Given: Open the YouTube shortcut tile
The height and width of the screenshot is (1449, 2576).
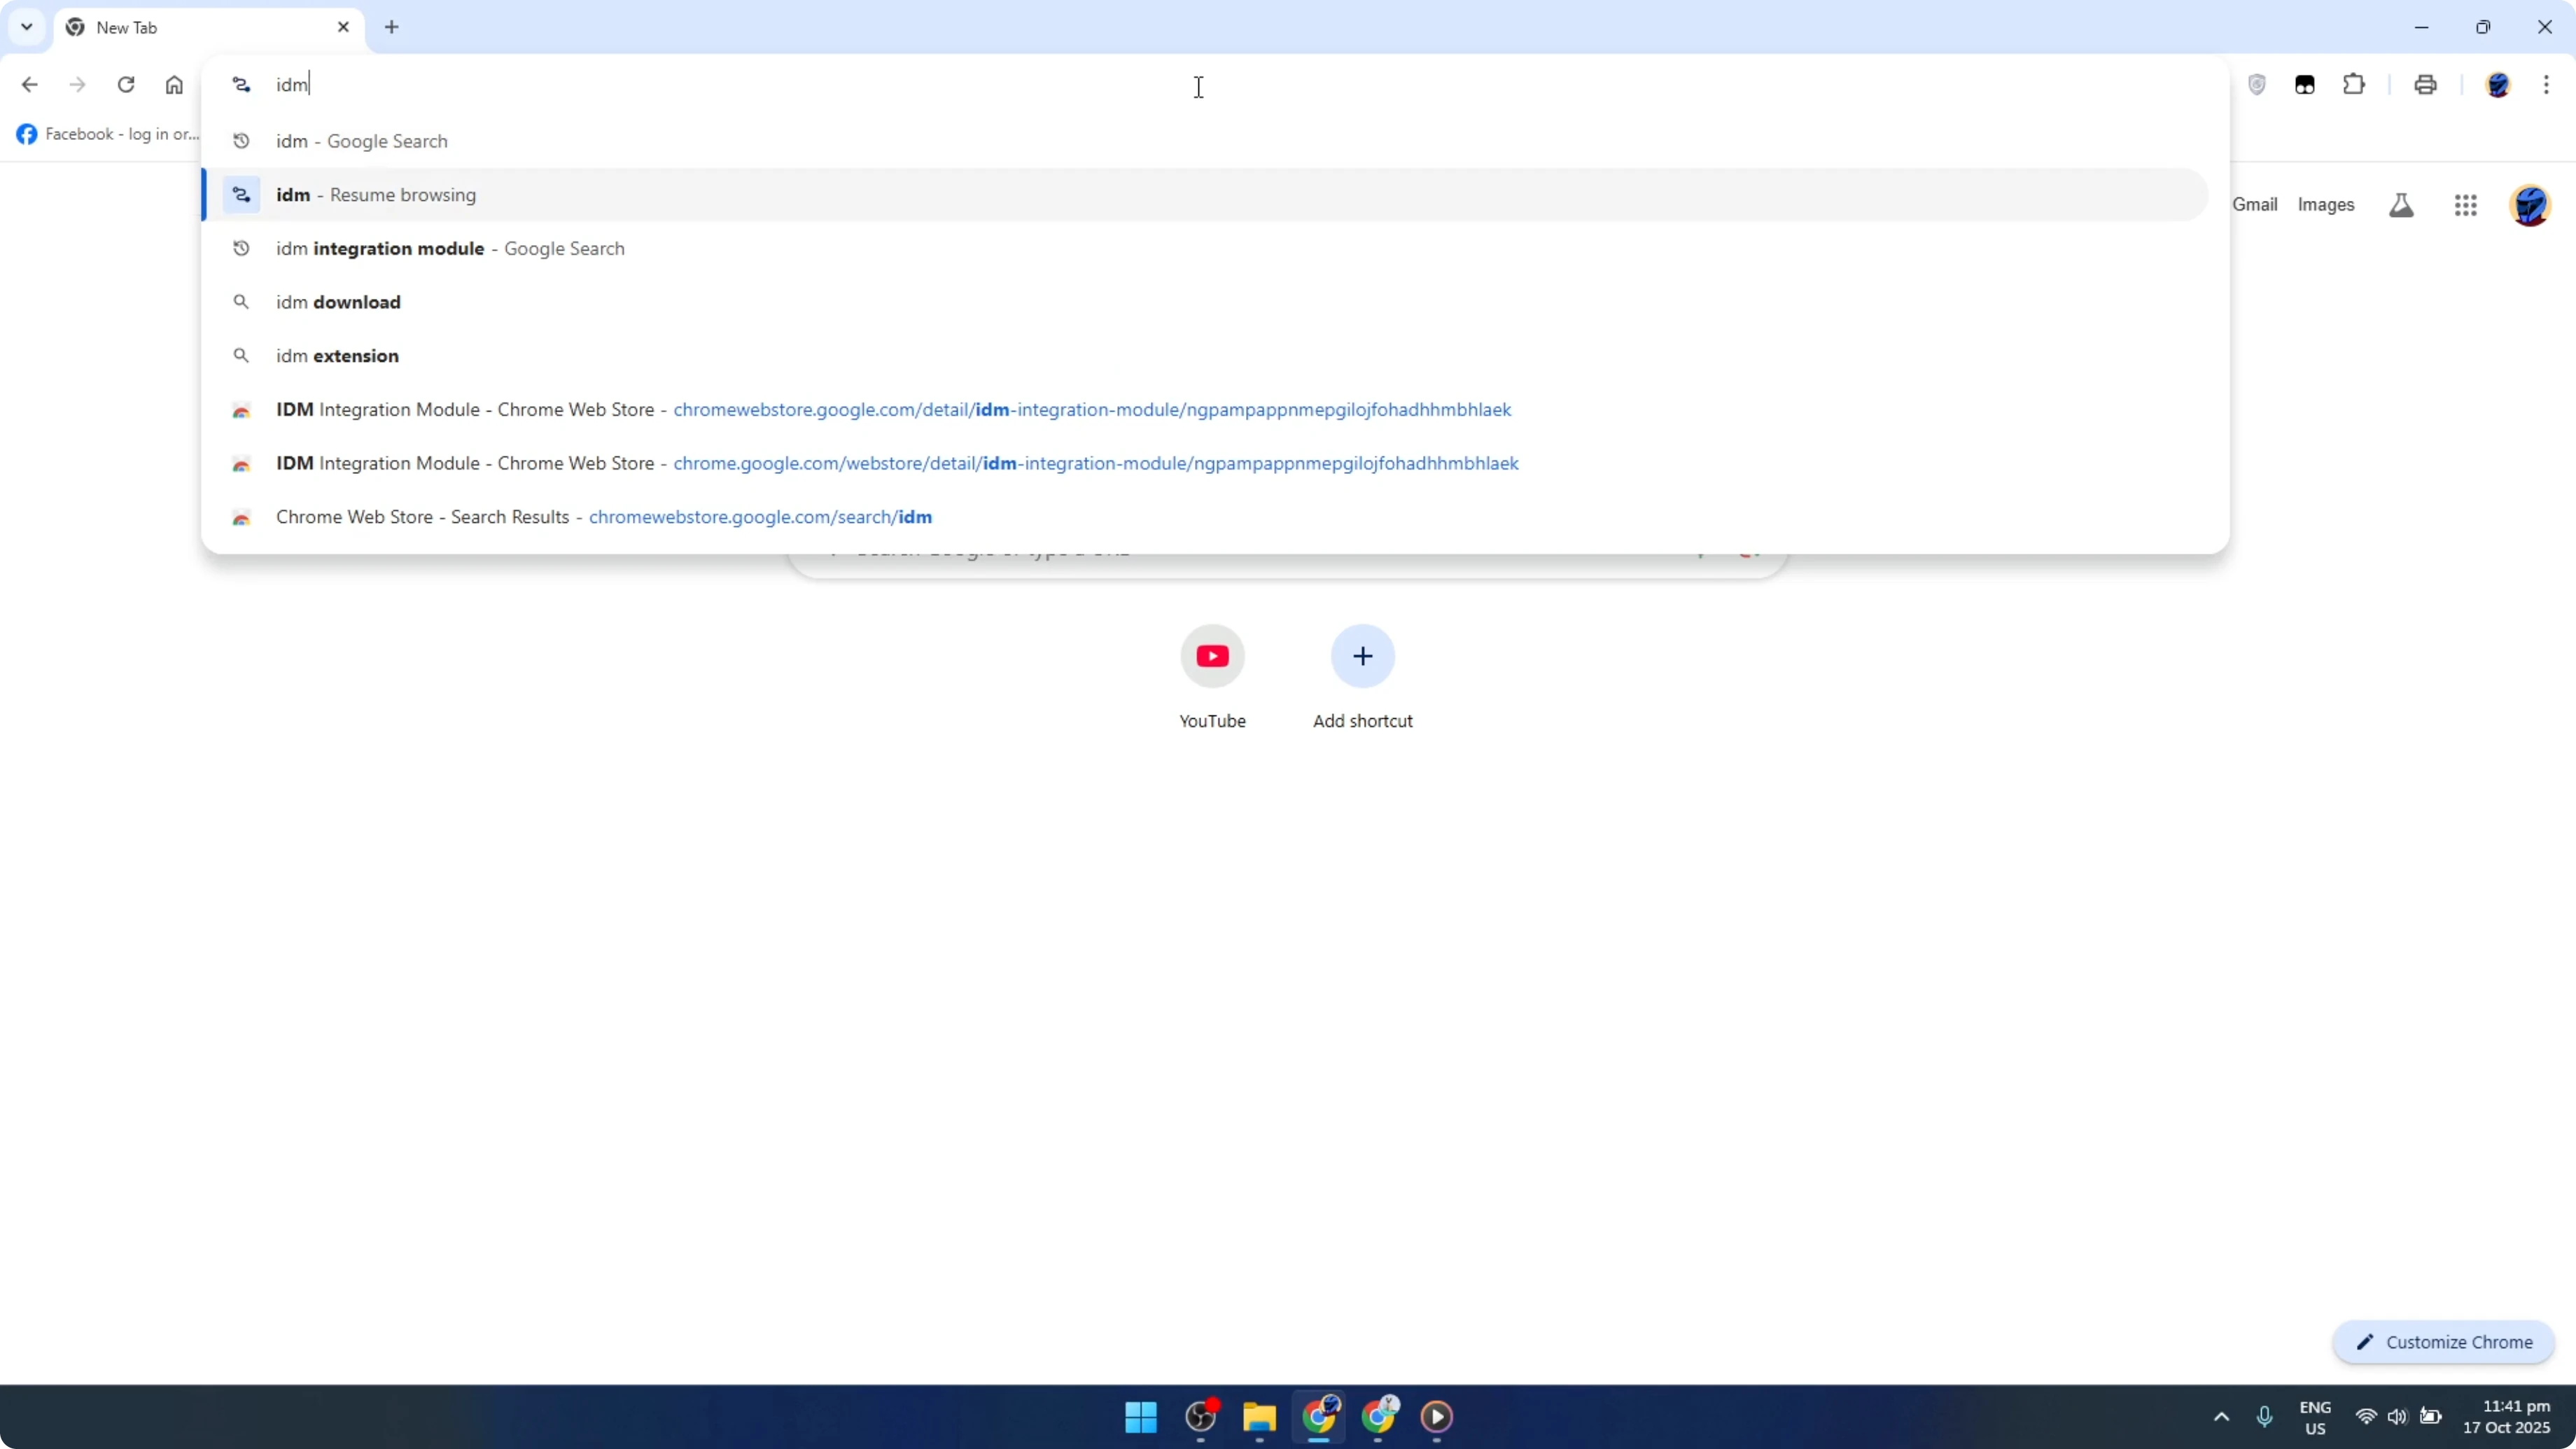Looking at the screenshot, I should [x=1212, y=656].
